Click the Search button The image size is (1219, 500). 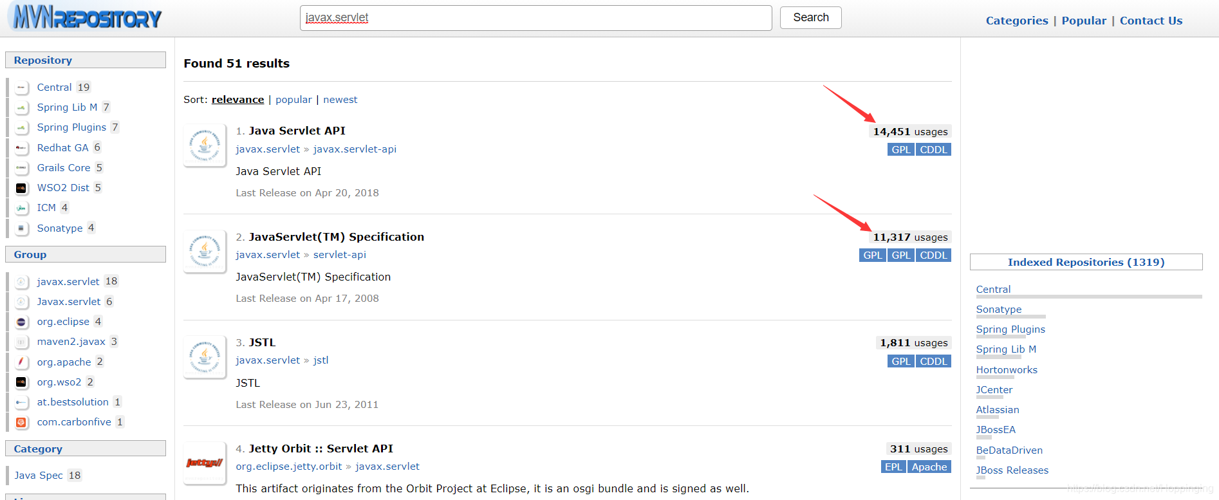[811, 17]
